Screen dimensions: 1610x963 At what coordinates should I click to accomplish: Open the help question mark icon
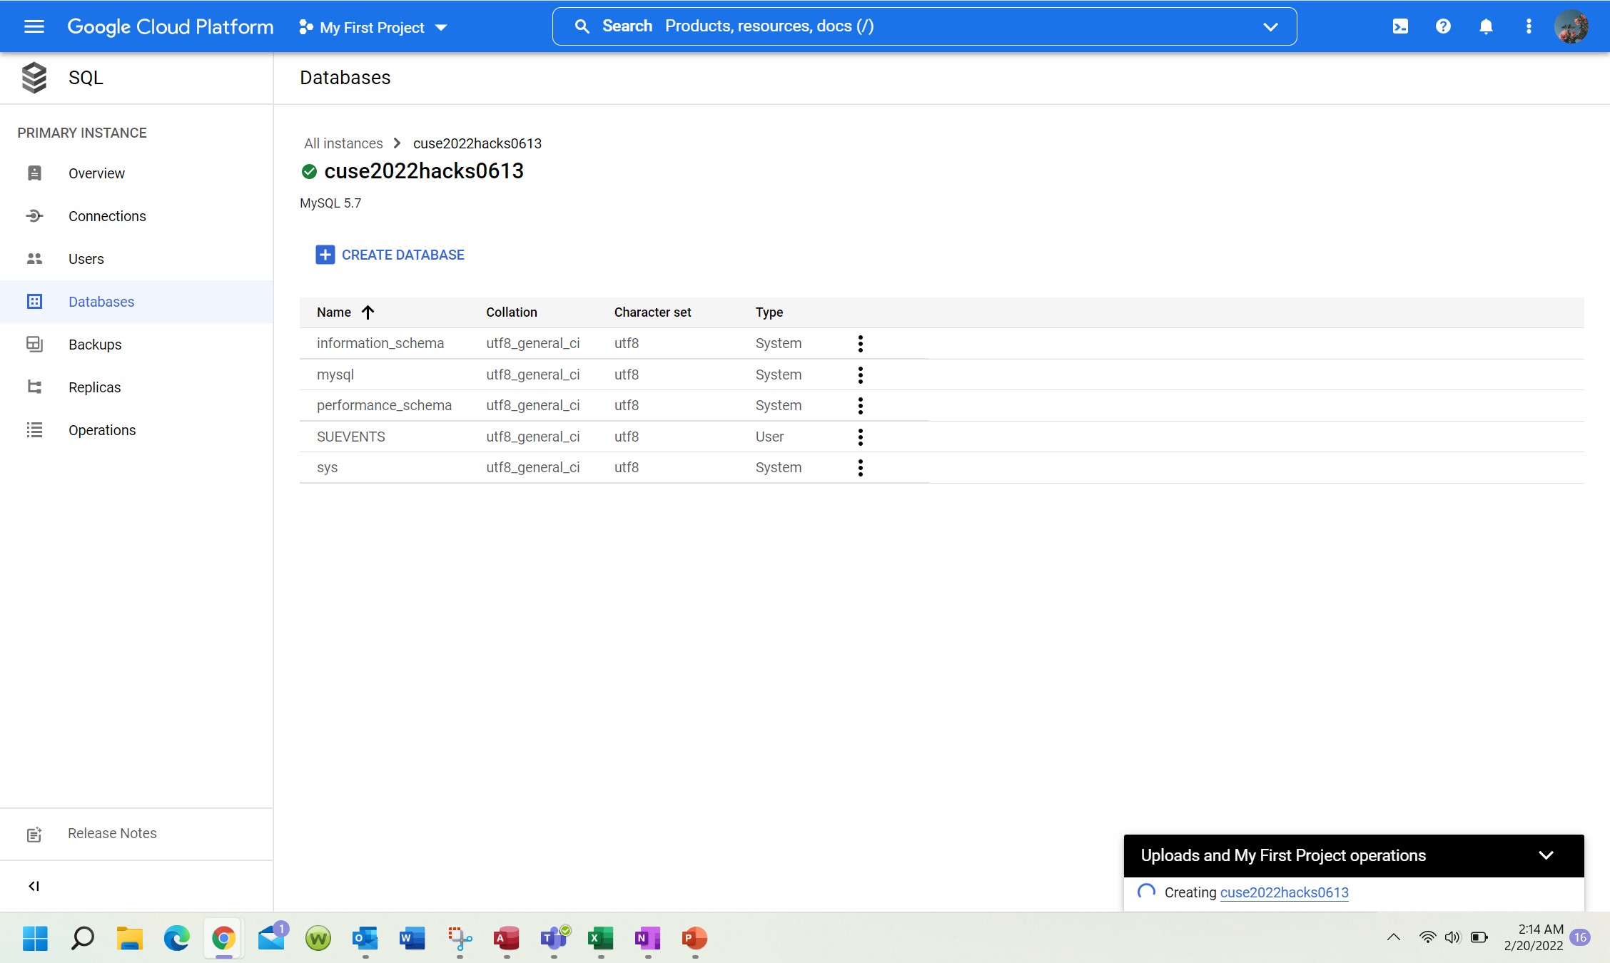[1443, 26]
